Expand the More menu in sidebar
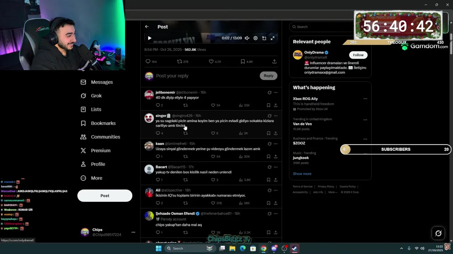 click(x=91, y=178)
